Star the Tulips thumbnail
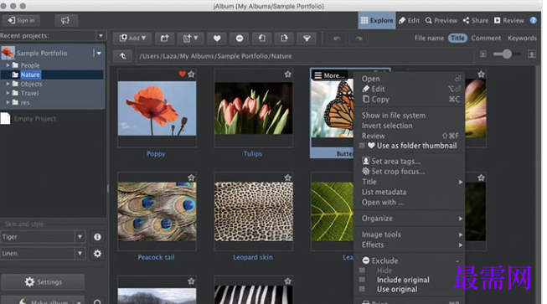The image size is (547, 304). tap(287, 74)
